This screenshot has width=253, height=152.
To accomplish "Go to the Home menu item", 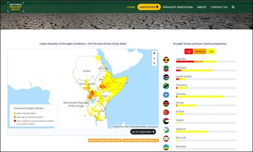I will click(x=131, y=7).
